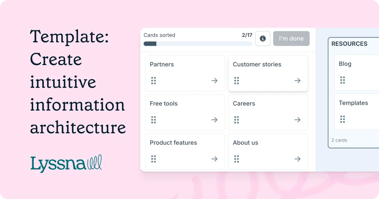Select the RESOURCES category header
Image resolution: width=379 pixels, height=199 pixels.
click(349, 44)
